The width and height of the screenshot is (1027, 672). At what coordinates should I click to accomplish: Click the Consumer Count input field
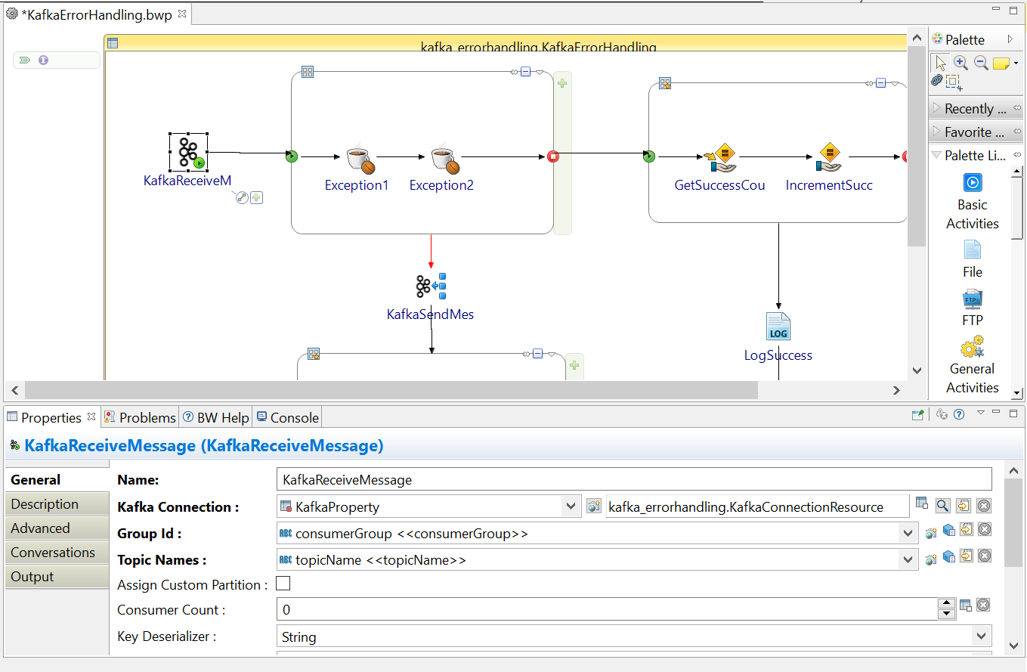pos(607,609)
